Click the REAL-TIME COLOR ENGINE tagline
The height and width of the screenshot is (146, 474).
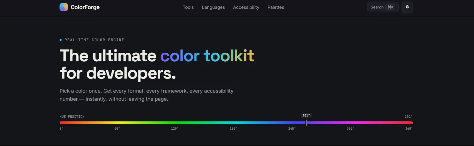pos(94,40)
